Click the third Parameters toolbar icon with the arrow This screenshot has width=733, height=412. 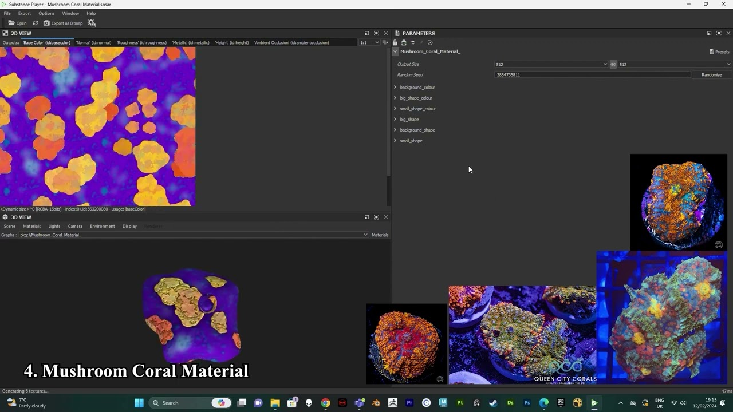click(413, 42)
